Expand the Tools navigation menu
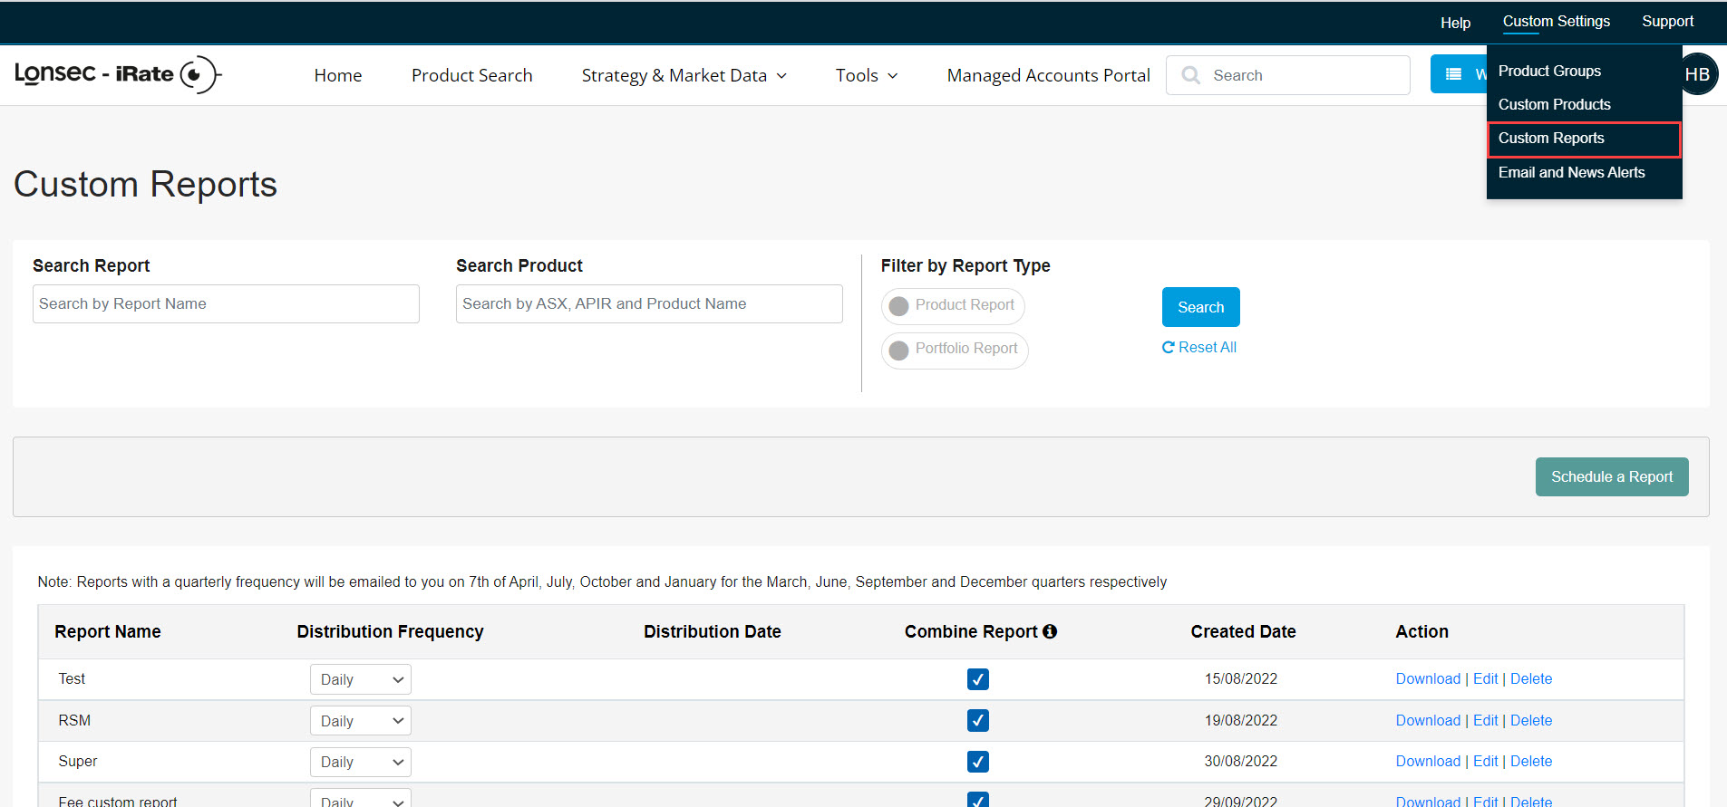Screen dimensions: 1727x807 (866, 75)
